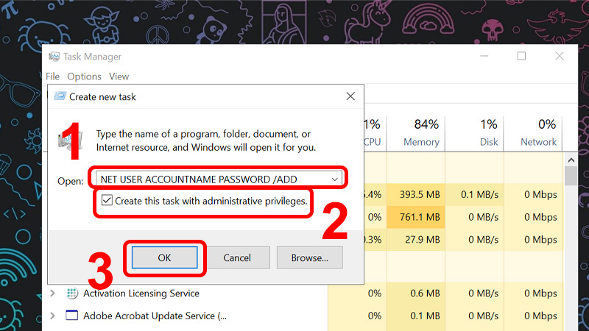Open the Options menu
The width and height of the screenshot is (589, 331).
click(84, 76)
